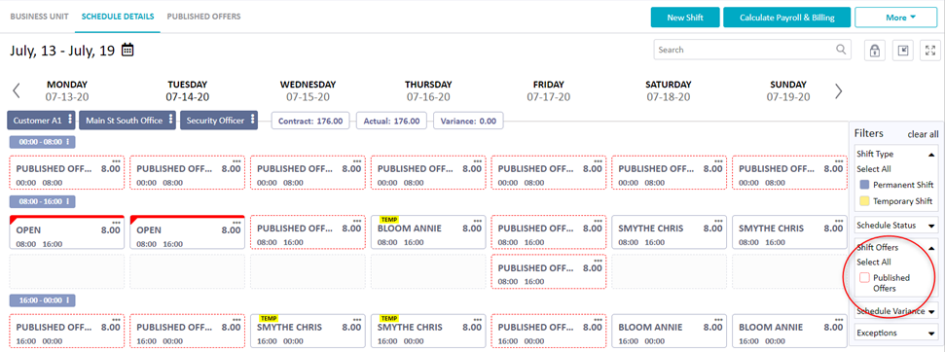Switch to Published Offers tab
This screenshot has height=352, width=945.
(x=203, y=17)
